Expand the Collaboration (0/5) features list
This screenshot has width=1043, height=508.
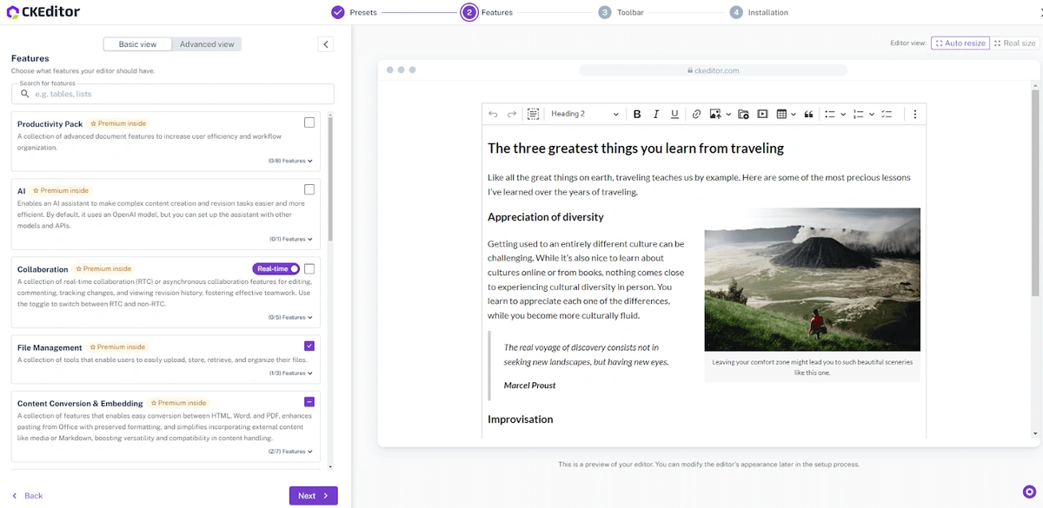(291, 317)
